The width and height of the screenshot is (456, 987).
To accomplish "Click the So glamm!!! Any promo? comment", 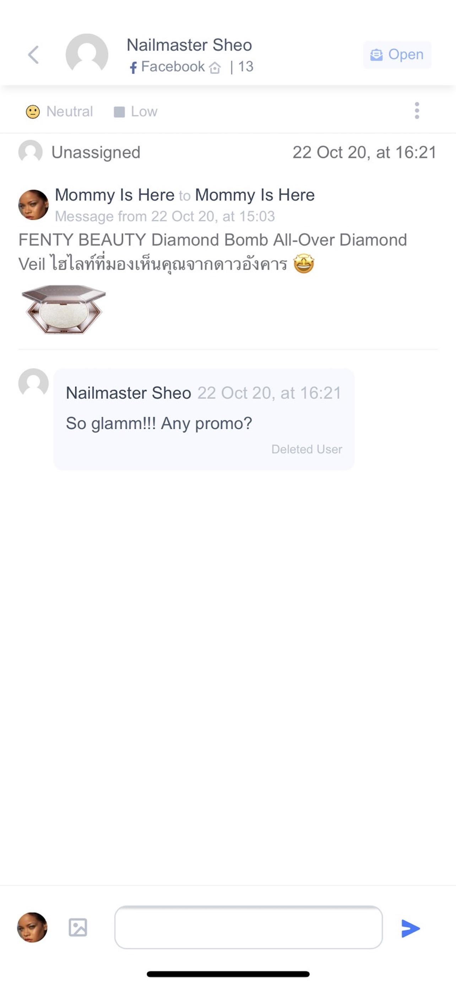I will (159, 424).
